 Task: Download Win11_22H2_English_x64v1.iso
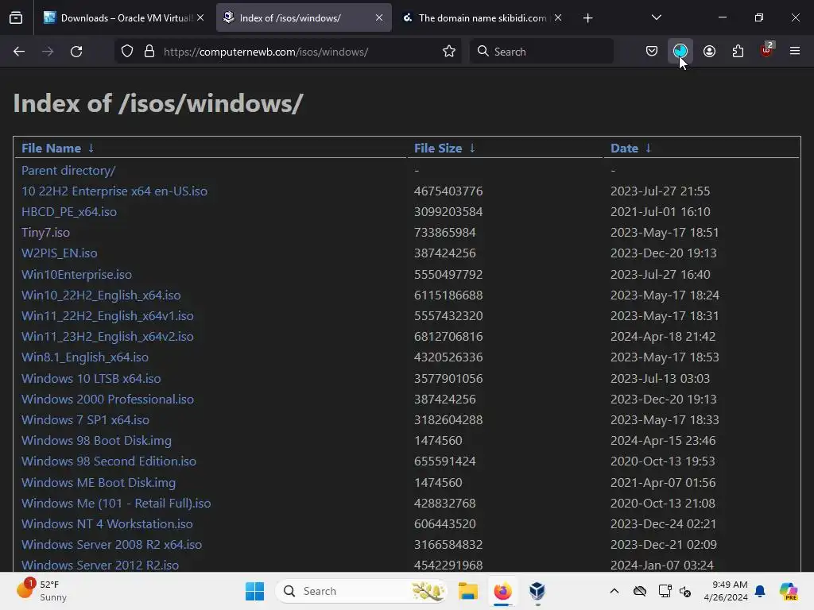107,316
